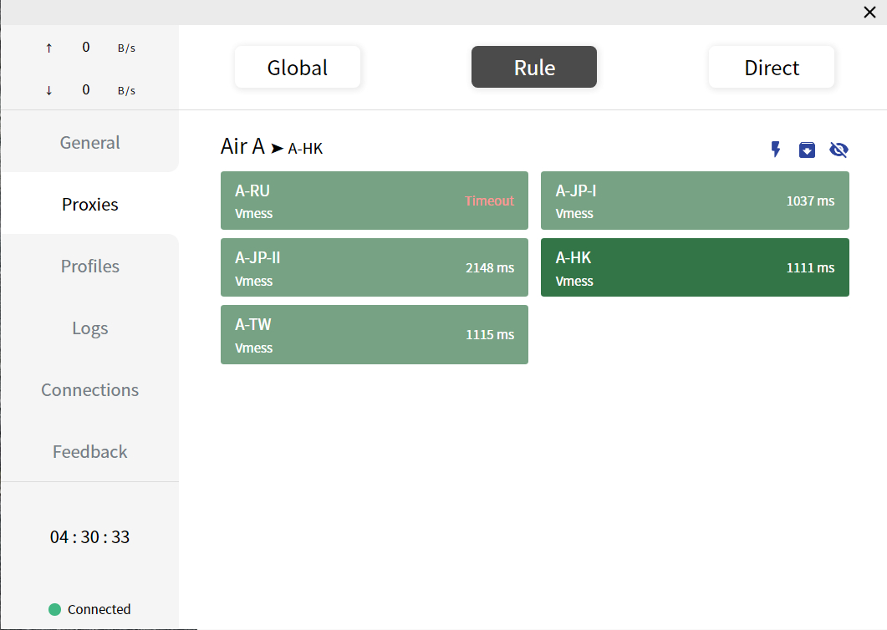Run latency test via lightning bolt icon

pyautogui.click(x=776, y=150)
